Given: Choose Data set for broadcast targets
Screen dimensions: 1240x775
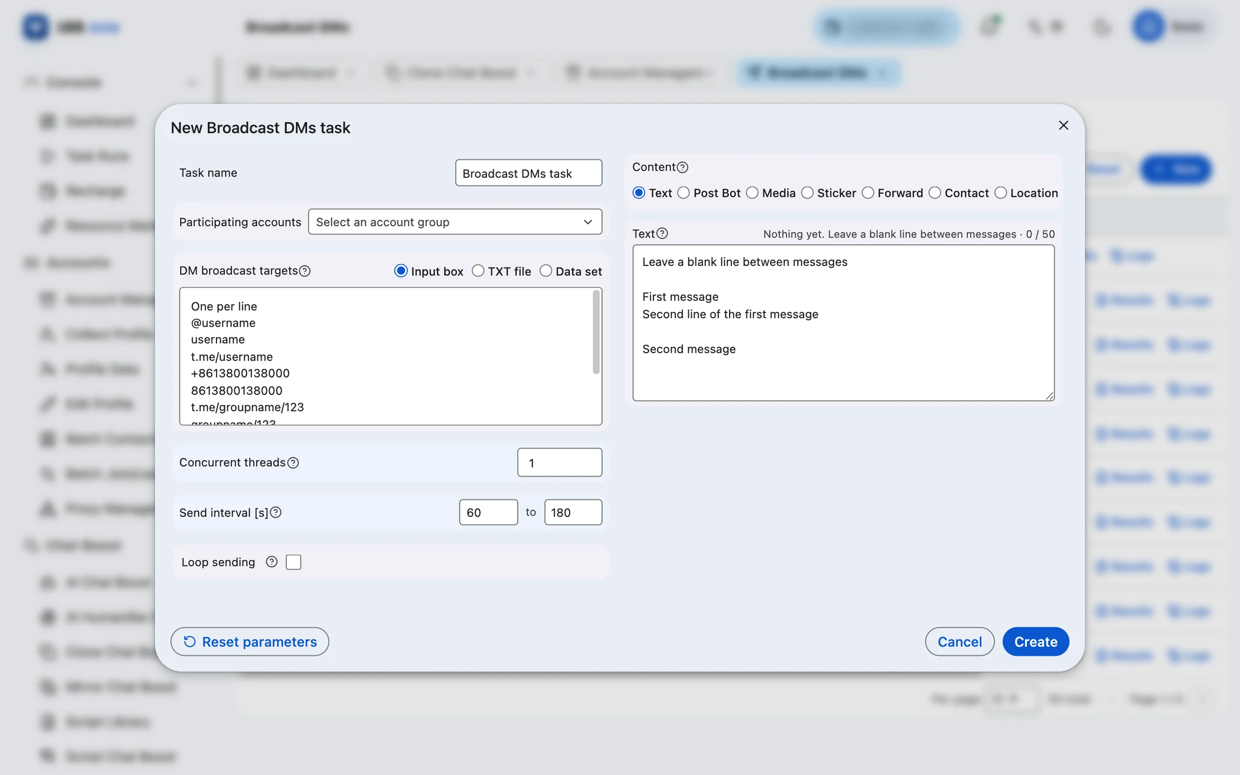Looking at the screenshot, I should [x=546, y=271].
